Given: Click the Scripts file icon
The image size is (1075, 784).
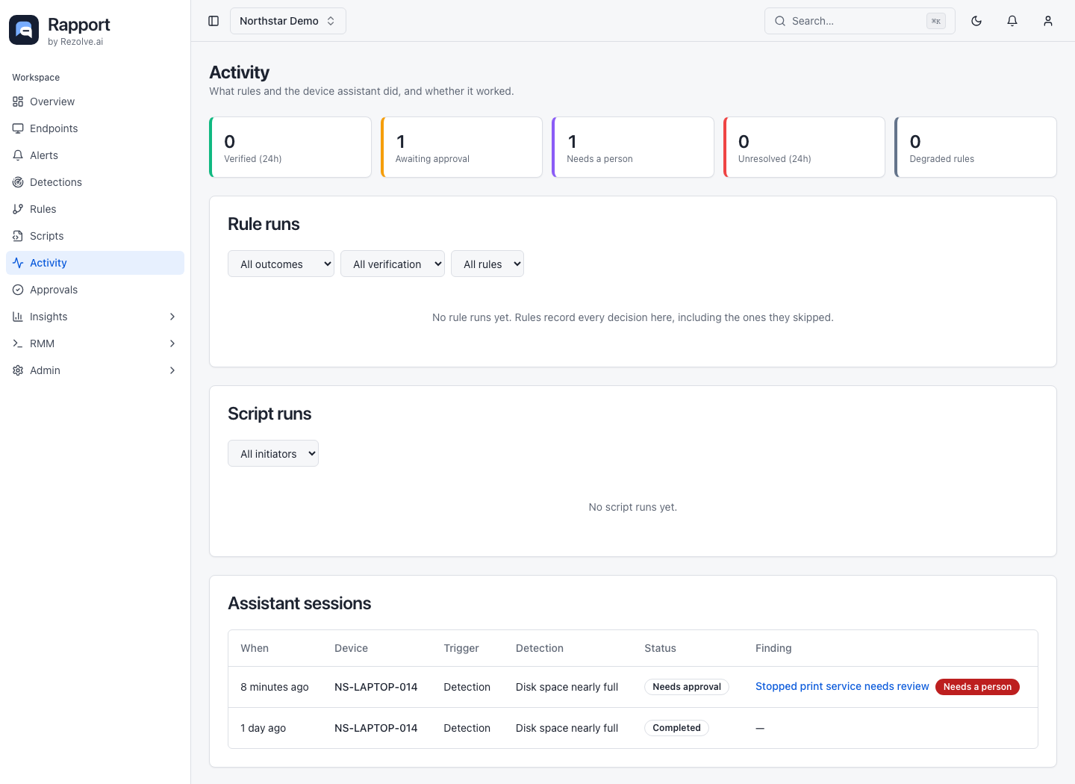Looking at the screenshot, I should [18, 236].
